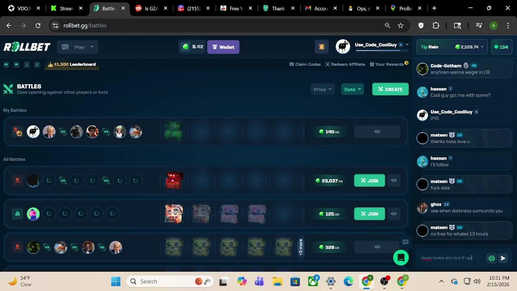The width and height of the screenshot is (517, 291).
Task: Switch to the VDO.N browser tab
Action: click(x=24, y=8)
